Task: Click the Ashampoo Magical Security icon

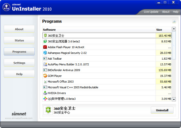Action: click(x=45, y=53)
